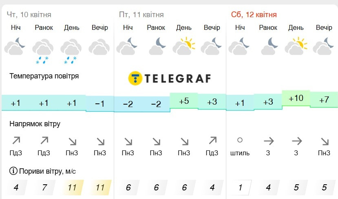Select the Чт, 10 квітня day header
The height and width of the screenshot is (199, 338).
[29, 15]
